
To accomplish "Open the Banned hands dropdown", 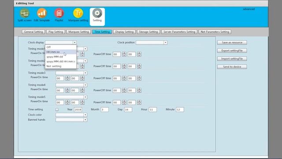I will pyautogui.click(x=71, y=120).
